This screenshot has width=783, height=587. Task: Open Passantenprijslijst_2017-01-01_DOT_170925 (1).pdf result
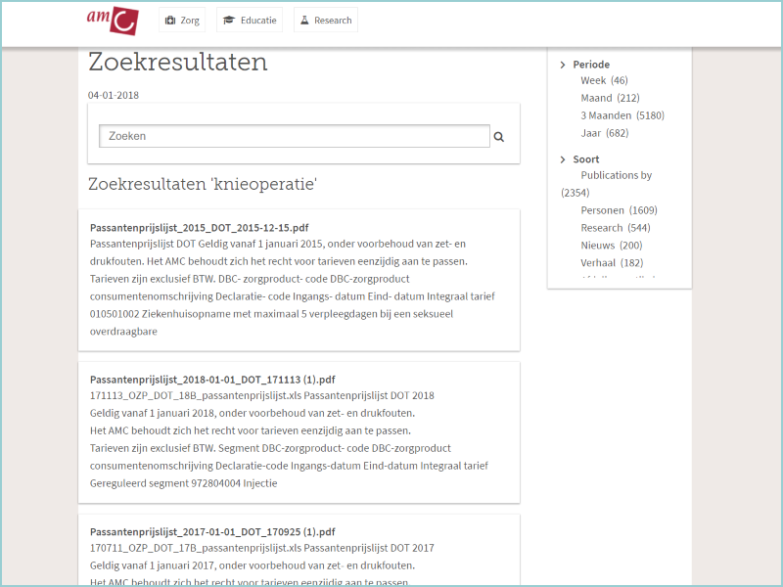point(212,532)
